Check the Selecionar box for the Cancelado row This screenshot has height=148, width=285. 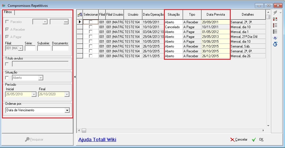91,27
